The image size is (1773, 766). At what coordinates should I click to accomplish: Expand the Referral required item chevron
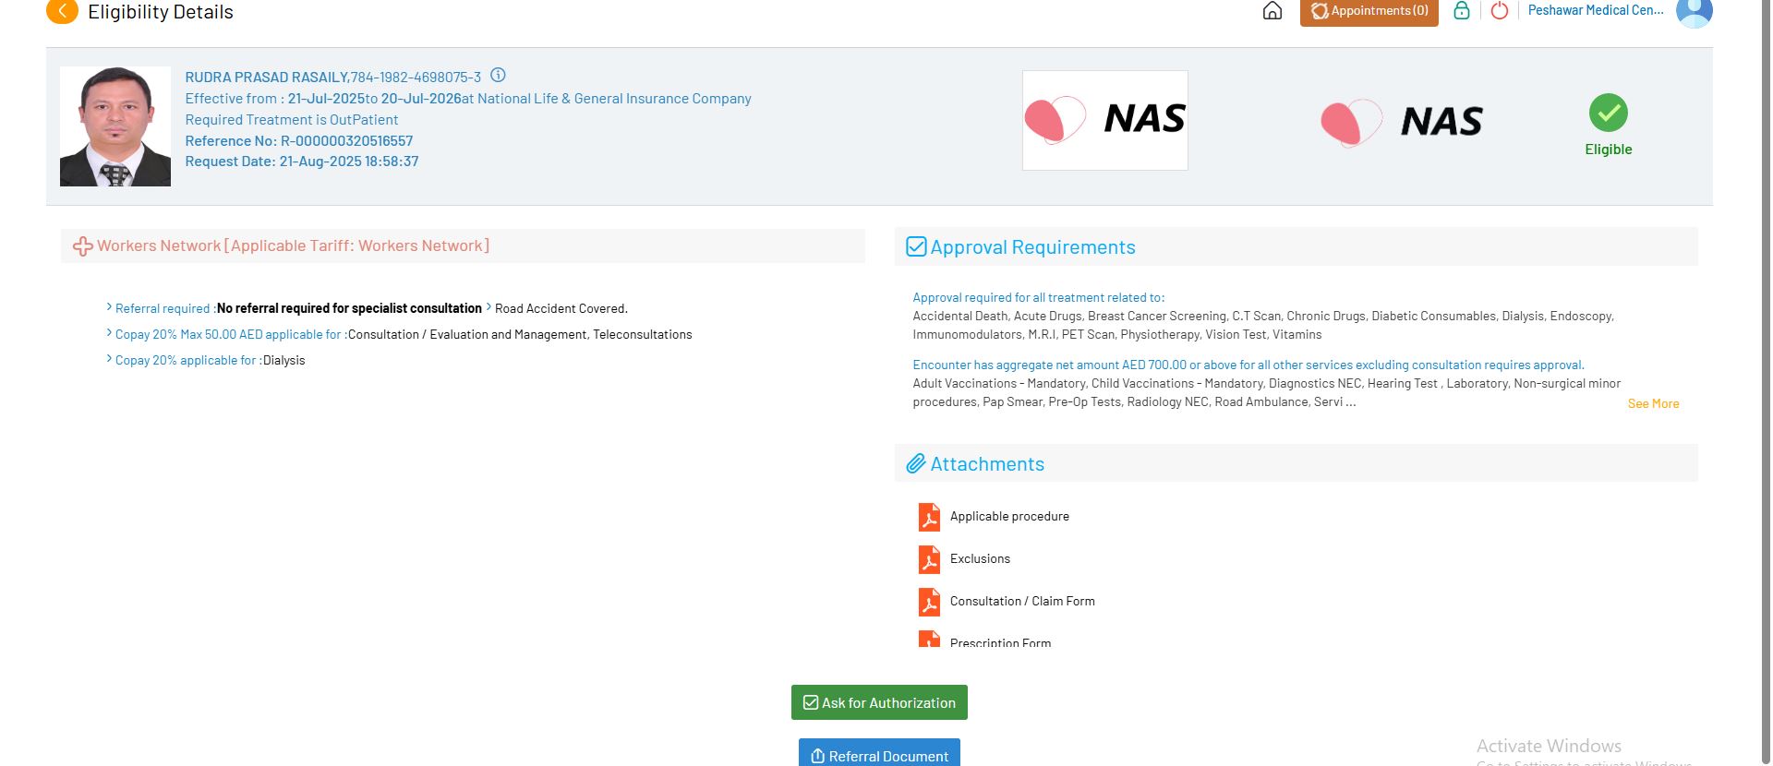coord(109,307)
